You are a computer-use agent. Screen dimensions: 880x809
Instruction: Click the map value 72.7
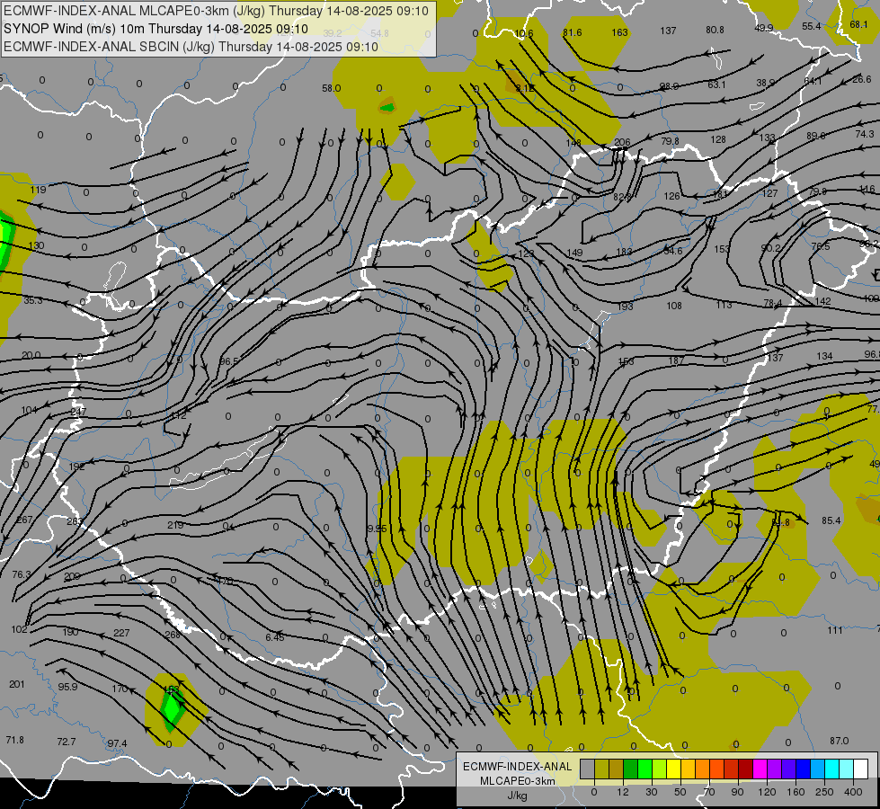click(67, 742)
